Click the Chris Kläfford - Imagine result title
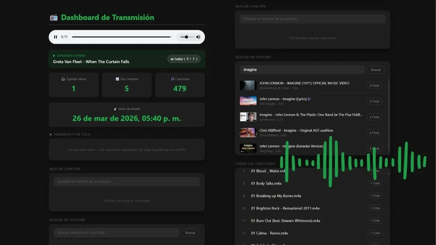The width and height of the screenshot is (436, 245). click(x=296, y=130)
